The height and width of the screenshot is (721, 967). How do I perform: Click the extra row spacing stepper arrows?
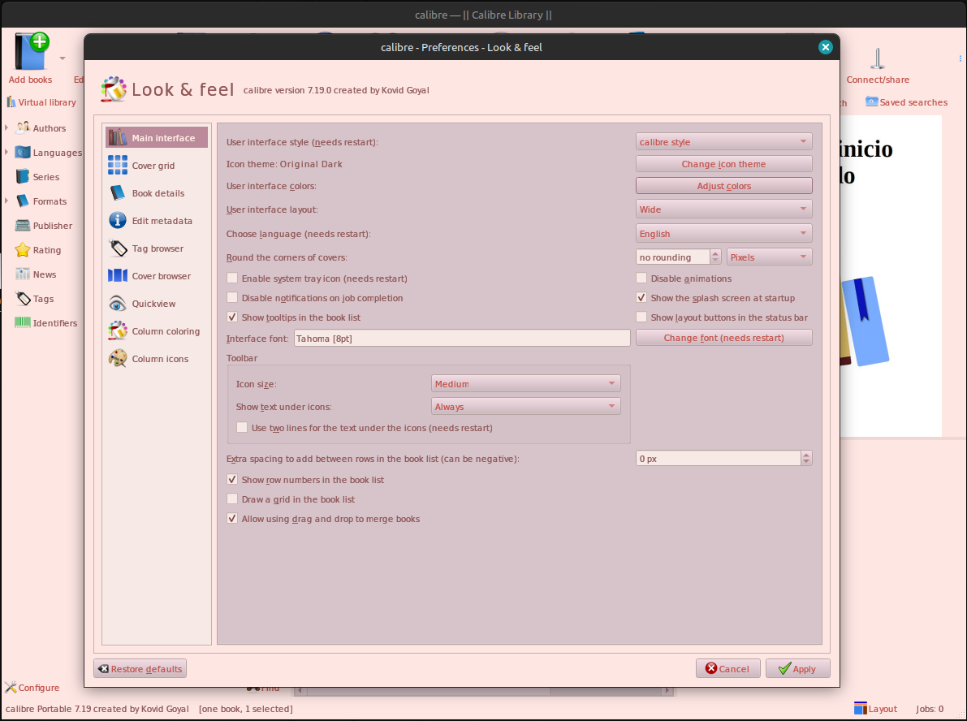coord(806,458)
